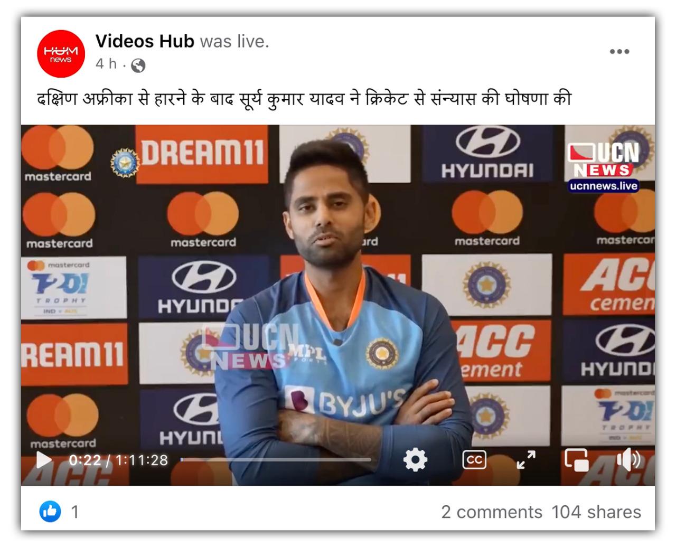Click the Hum News profile picture
This screenshot has height=547, width=676.
(x=61, y=54)
